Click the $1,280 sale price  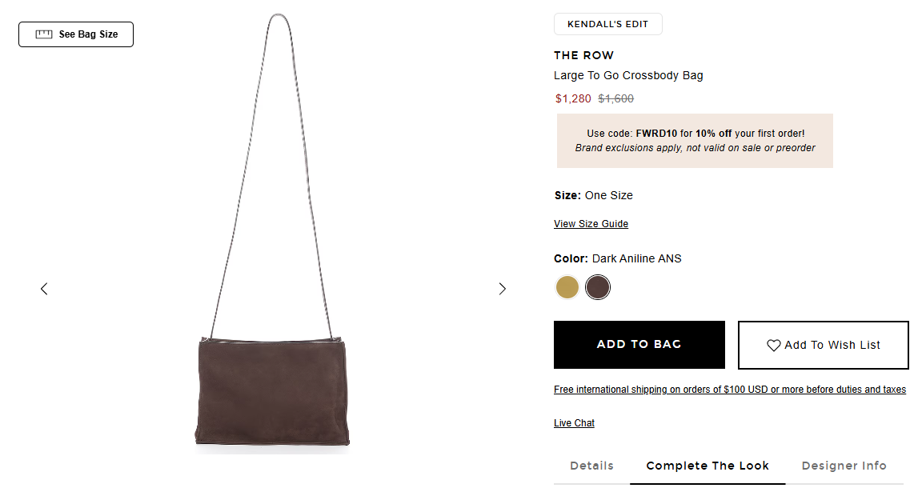point(573,99)
